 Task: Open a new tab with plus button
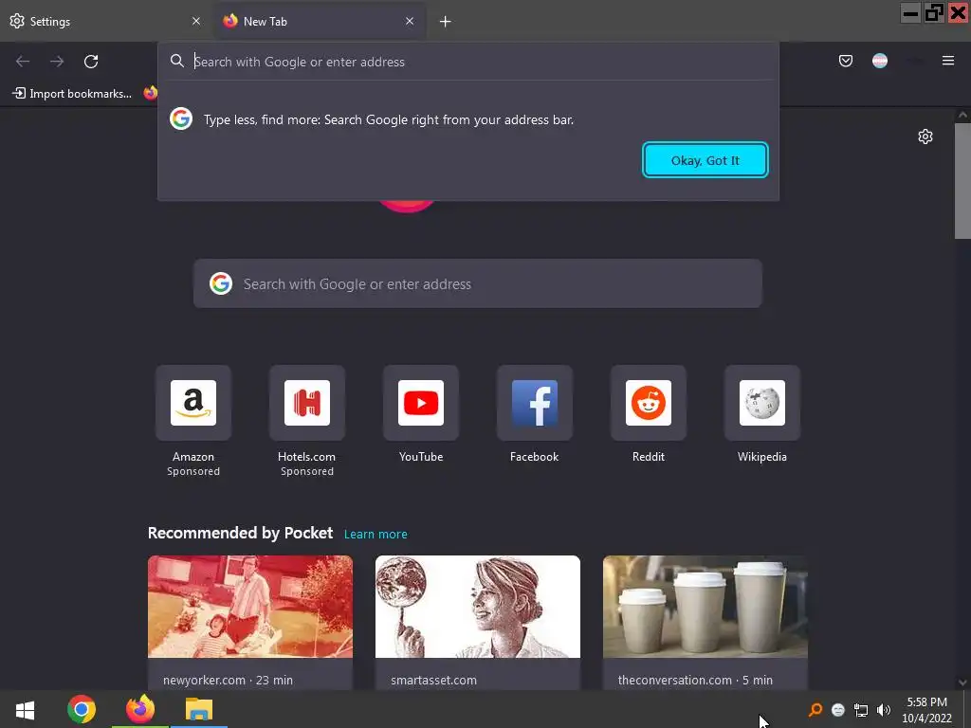[x=446, y=22]
